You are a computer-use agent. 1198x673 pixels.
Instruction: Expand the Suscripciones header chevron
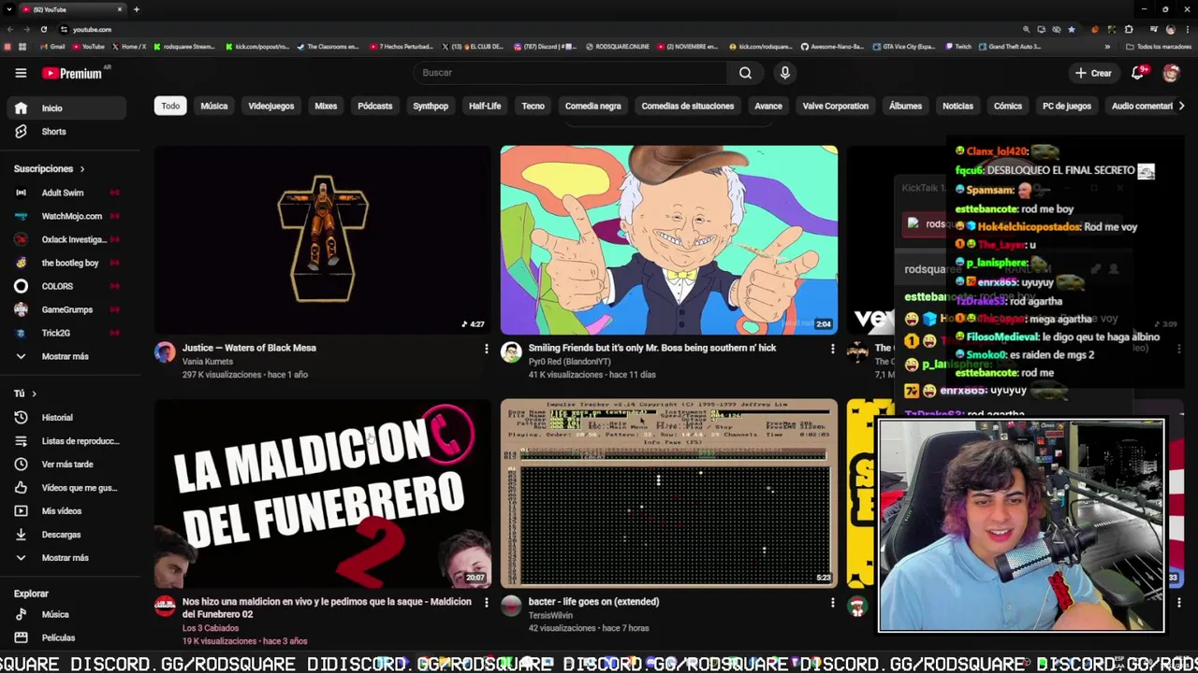(x=81, y=169)
